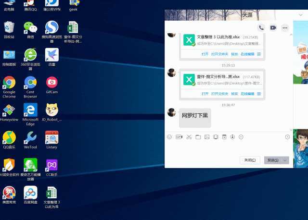
Task: Click the chat title 天涯
Action: [247, 15]
